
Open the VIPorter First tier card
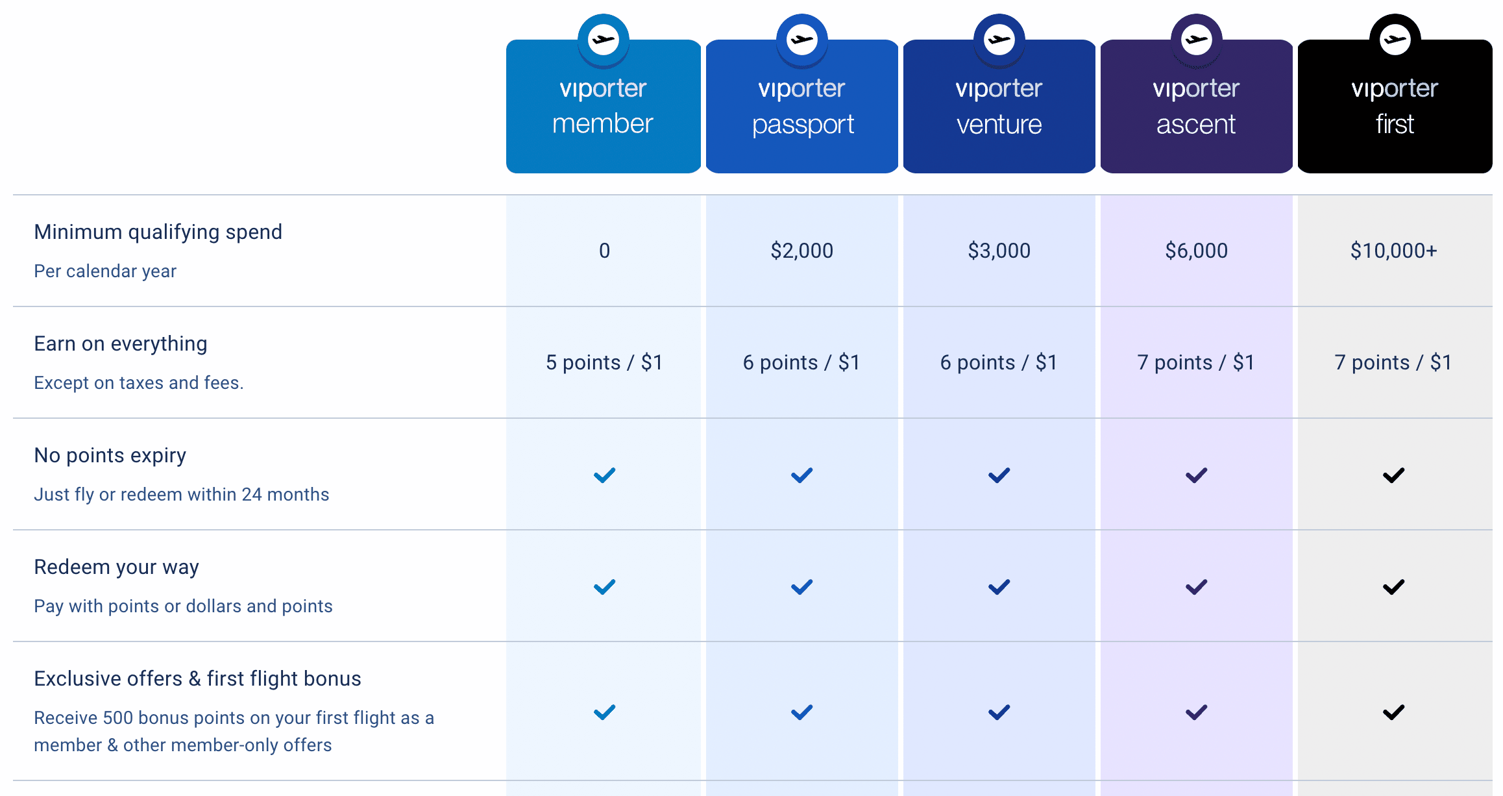[1395, 107]
